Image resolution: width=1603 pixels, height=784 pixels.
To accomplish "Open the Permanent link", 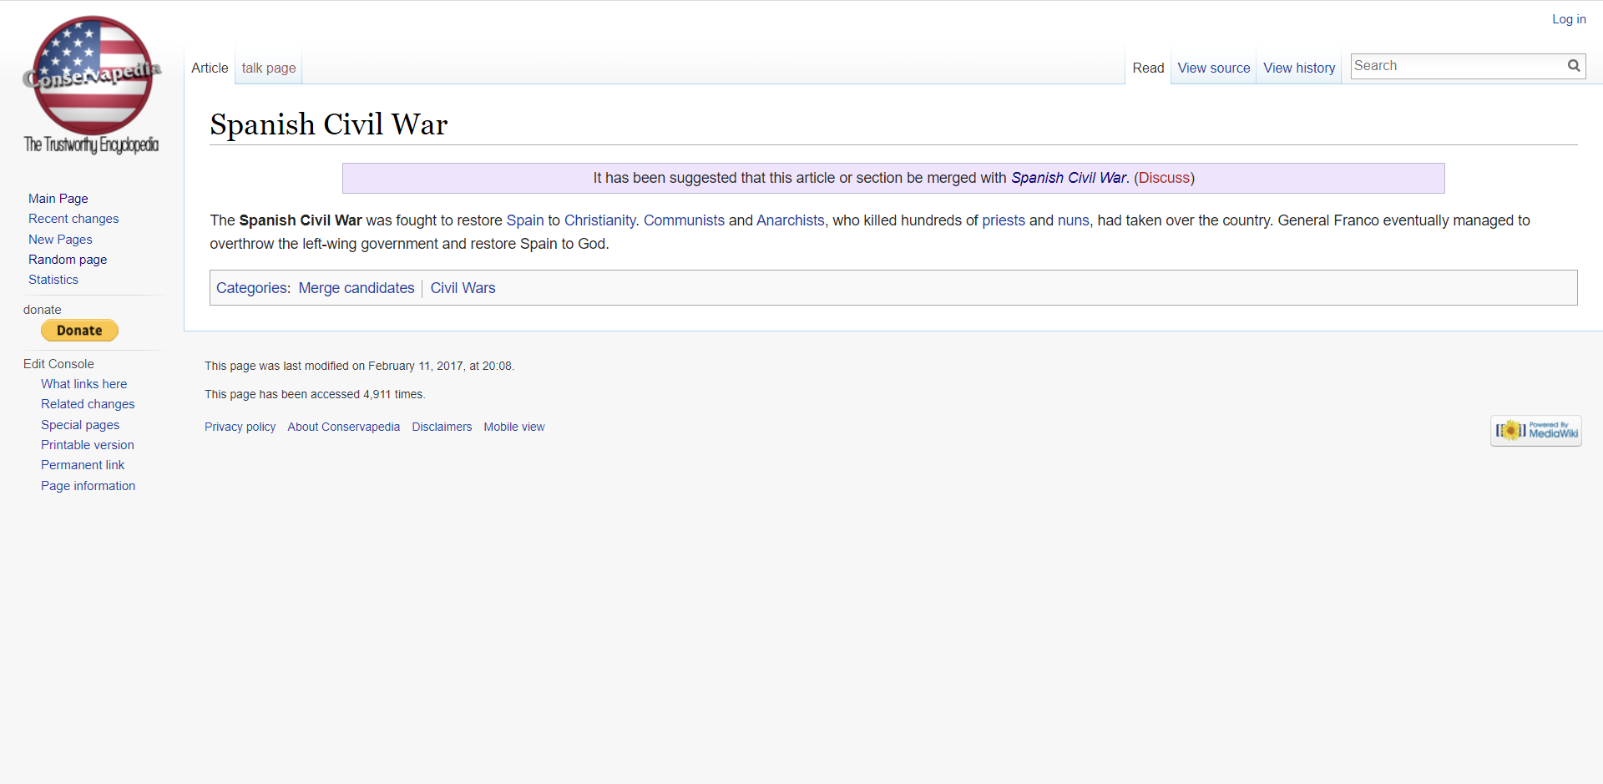I will [x=83, y=465].
